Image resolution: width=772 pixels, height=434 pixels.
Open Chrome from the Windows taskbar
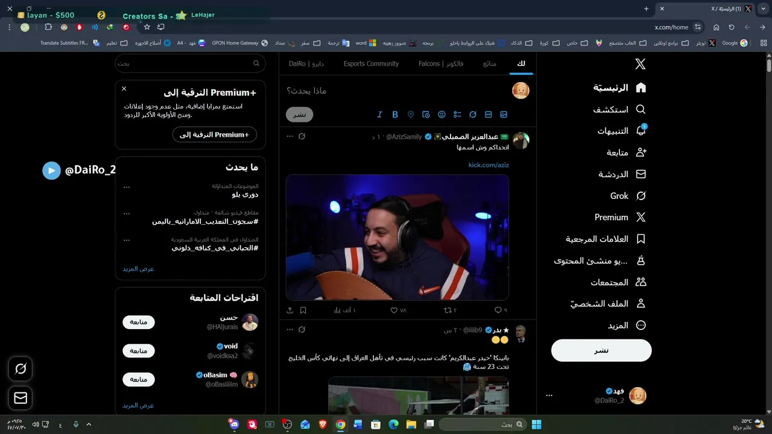click(x=341, y=424)
